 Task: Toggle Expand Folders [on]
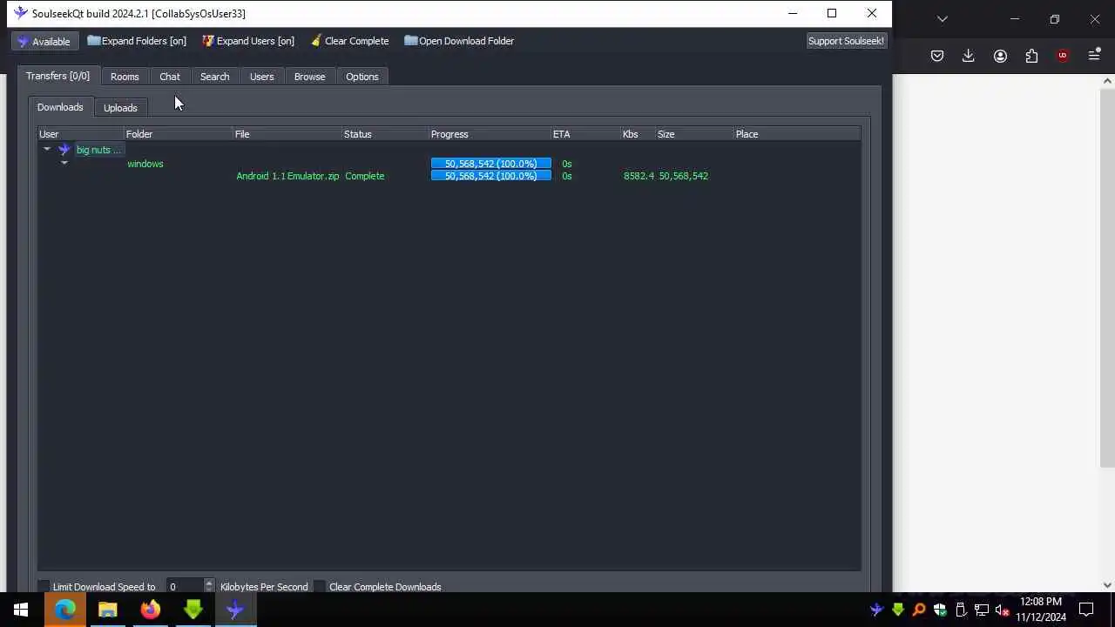(x=137, y=41)
